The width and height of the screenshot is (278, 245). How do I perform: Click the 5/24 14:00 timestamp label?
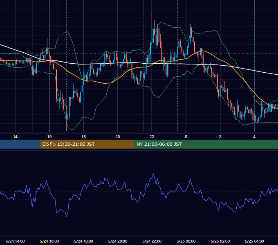[15, 241]
